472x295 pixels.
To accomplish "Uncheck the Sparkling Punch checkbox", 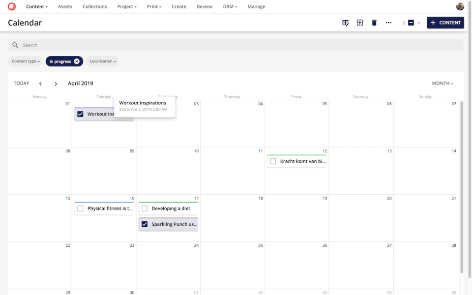I will click(x=145, y=224).
